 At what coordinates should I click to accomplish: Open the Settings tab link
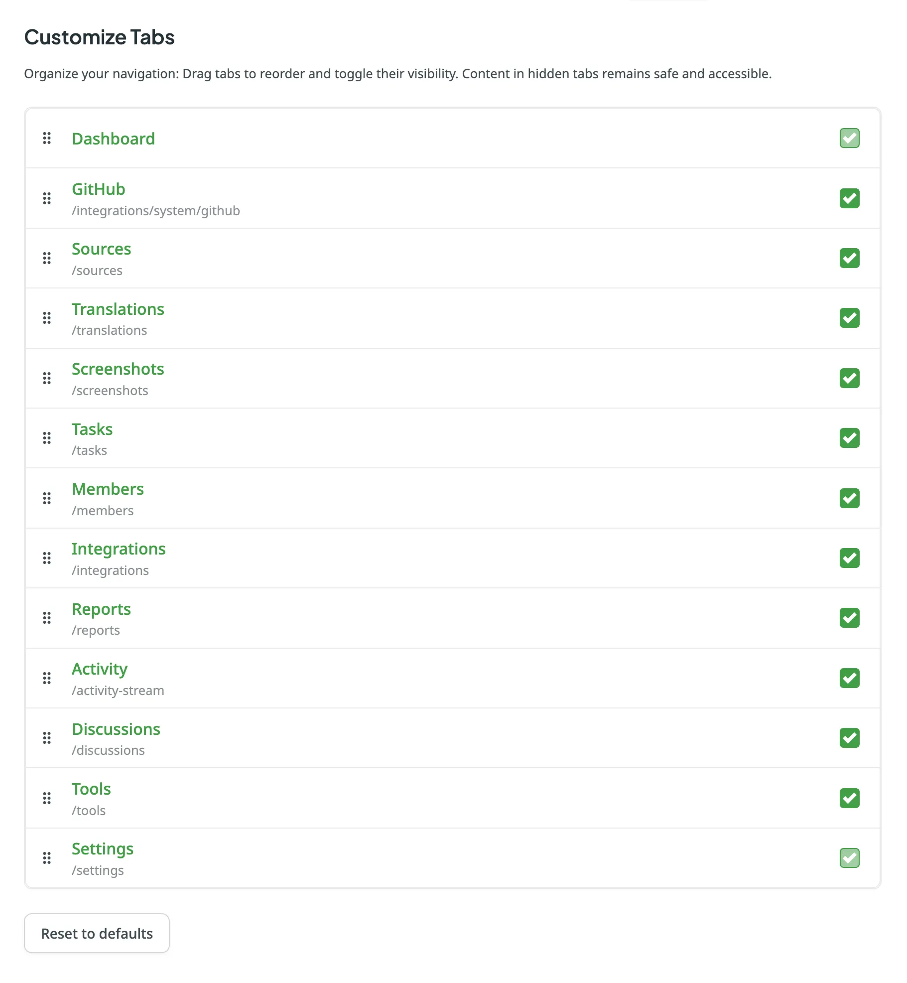103,848
